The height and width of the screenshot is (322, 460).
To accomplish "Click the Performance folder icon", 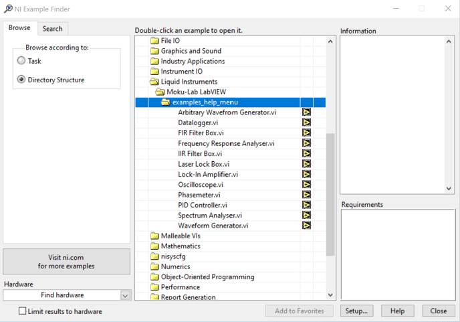I will pos(154,287).
